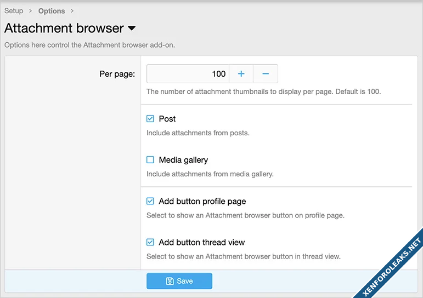Screen dimensions: 423x298
Task: Click the chevron after Options breadcrumb
Action: tap(72, 11)
